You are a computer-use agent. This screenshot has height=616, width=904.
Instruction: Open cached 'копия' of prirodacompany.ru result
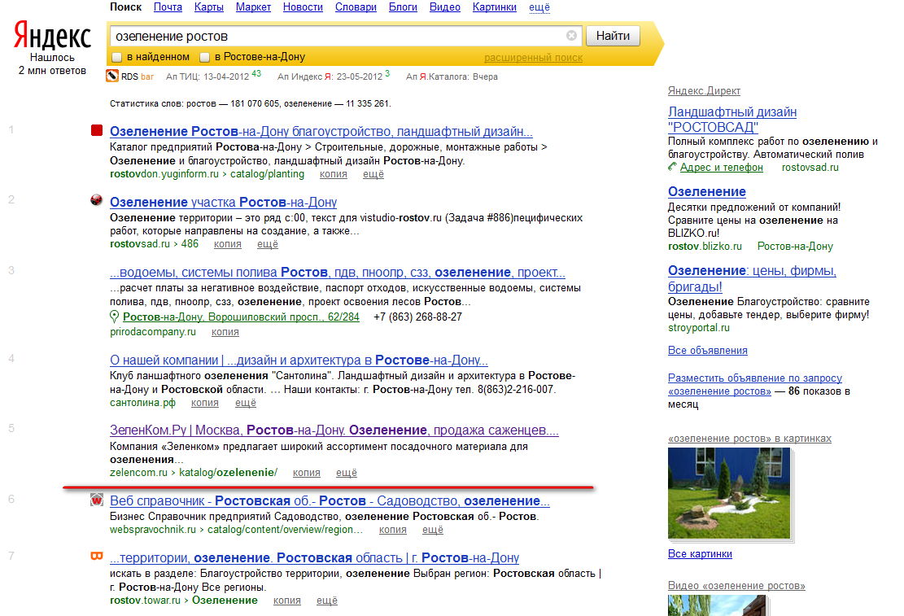tap(225, 332)
